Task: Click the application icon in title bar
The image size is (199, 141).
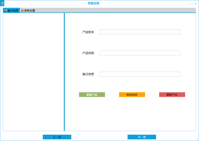Action: (x=2, y=3)
